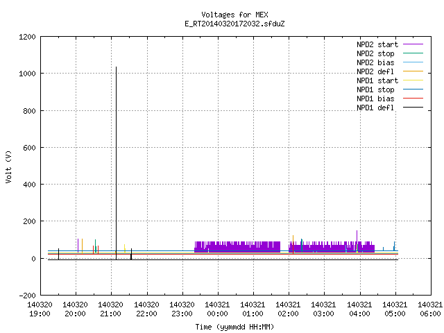Click the 'NPD1 stop' legend label

click(x=375, y=89)
